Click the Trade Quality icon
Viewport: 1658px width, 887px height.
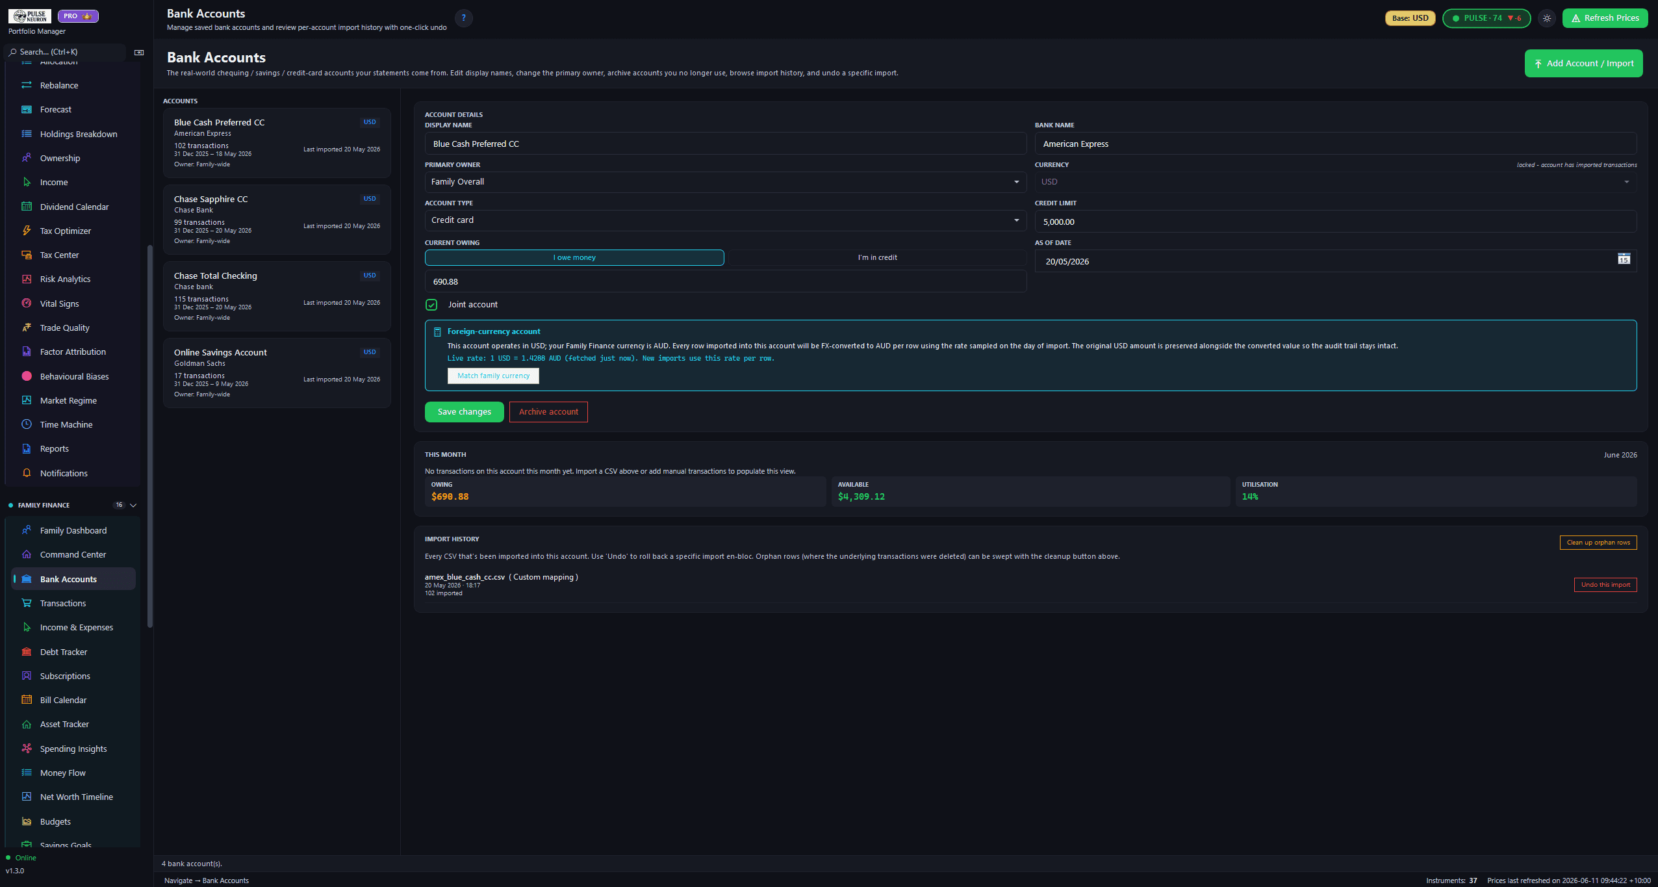click(x=27, y=328)
